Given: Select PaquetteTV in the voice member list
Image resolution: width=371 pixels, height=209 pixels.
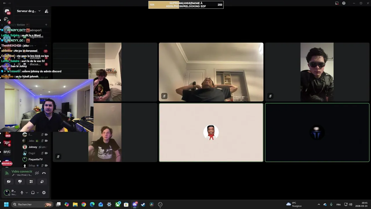Looking at the screenshot, I should click(x=35, y=159).
